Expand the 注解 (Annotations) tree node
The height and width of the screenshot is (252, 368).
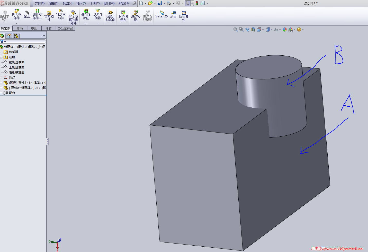(x=1, y=57)
